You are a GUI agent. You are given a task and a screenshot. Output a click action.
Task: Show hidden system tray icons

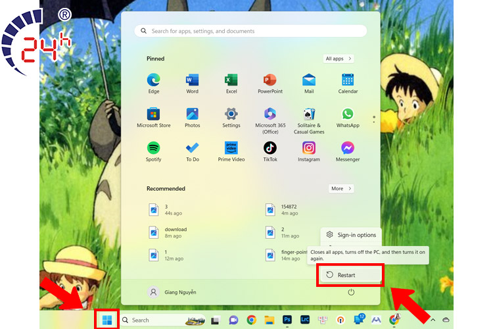433,320
